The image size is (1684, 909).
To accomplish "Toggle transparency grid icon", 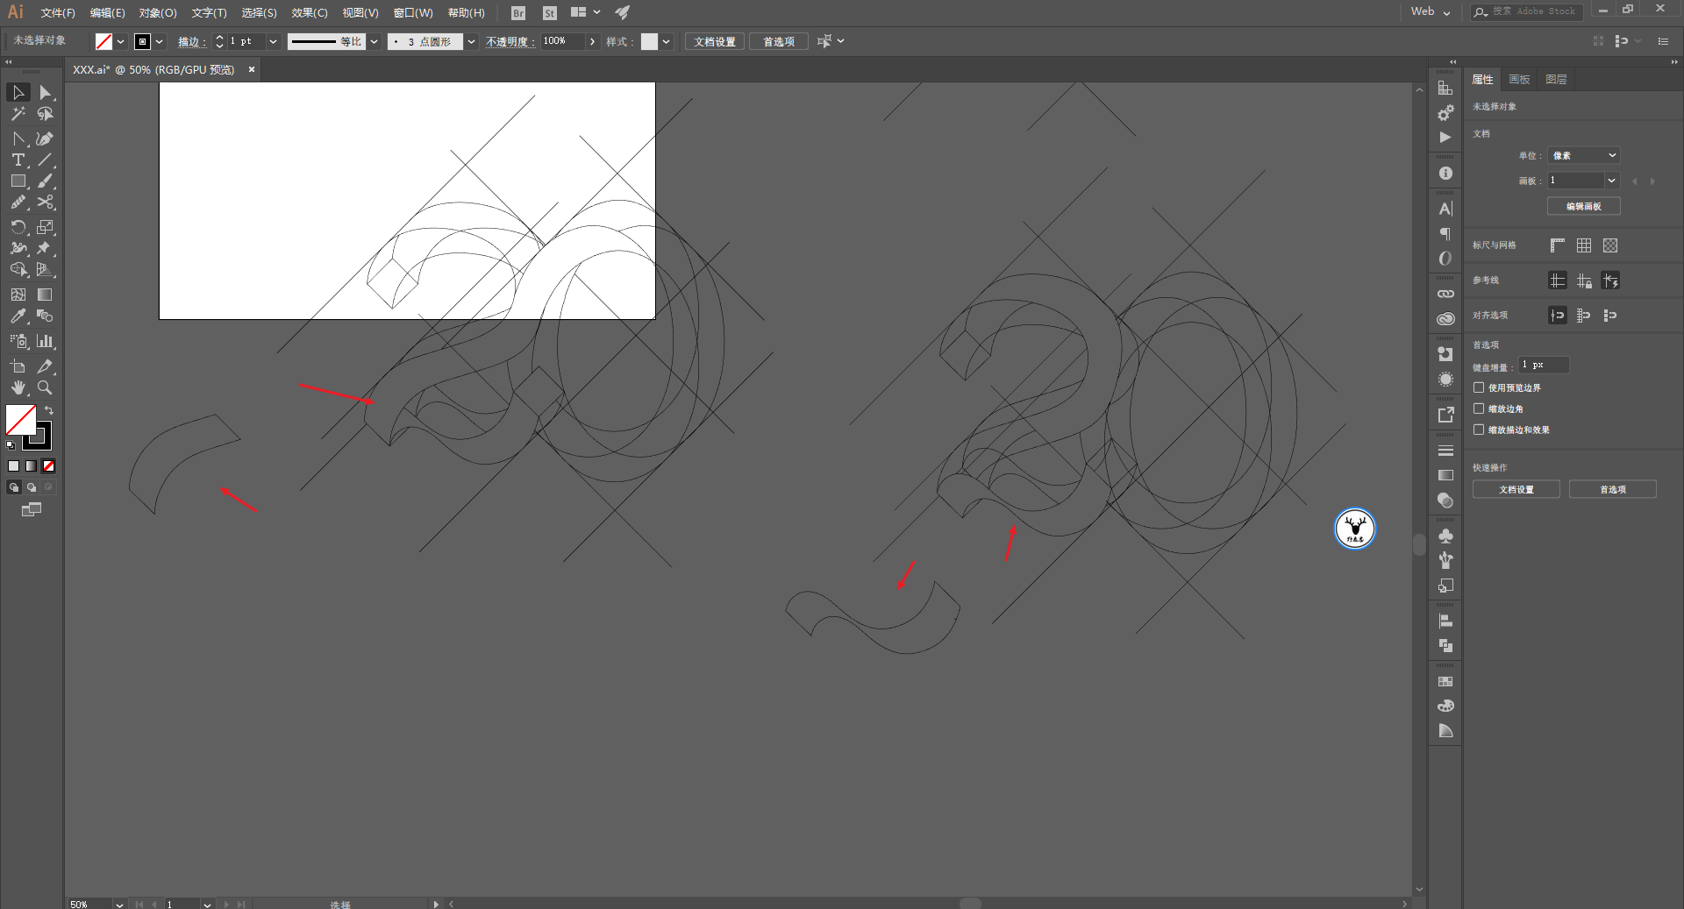I will [x=1610, y=245].
